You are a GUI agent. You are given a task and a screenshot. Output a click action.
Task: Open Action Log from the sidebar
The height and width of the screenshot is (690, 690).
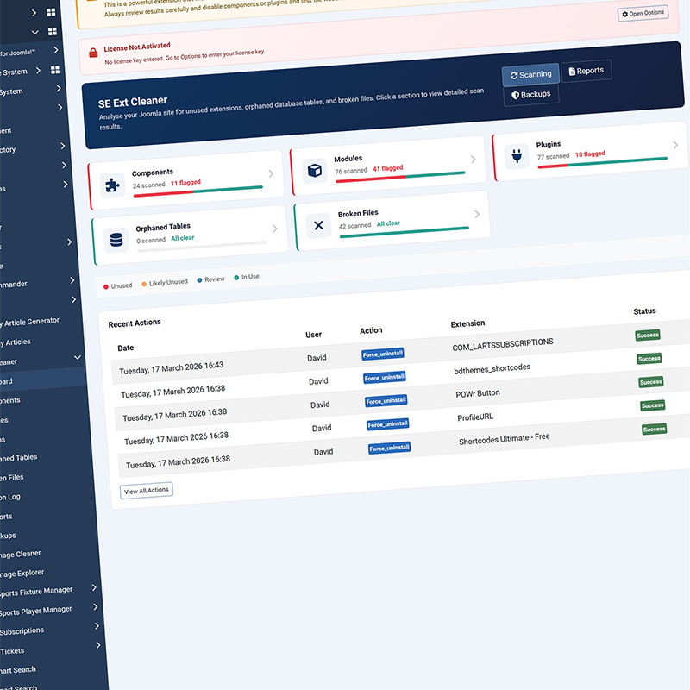click(33, 496)
